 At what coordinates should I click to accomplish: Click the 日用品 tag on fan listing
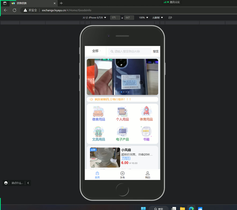click(126, 158)
